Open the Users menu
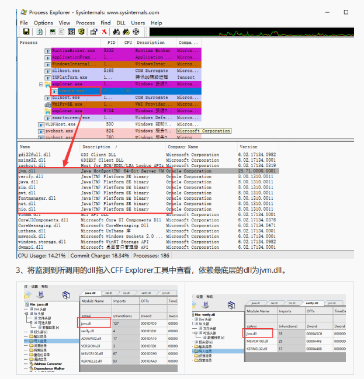 coord(138,23)
